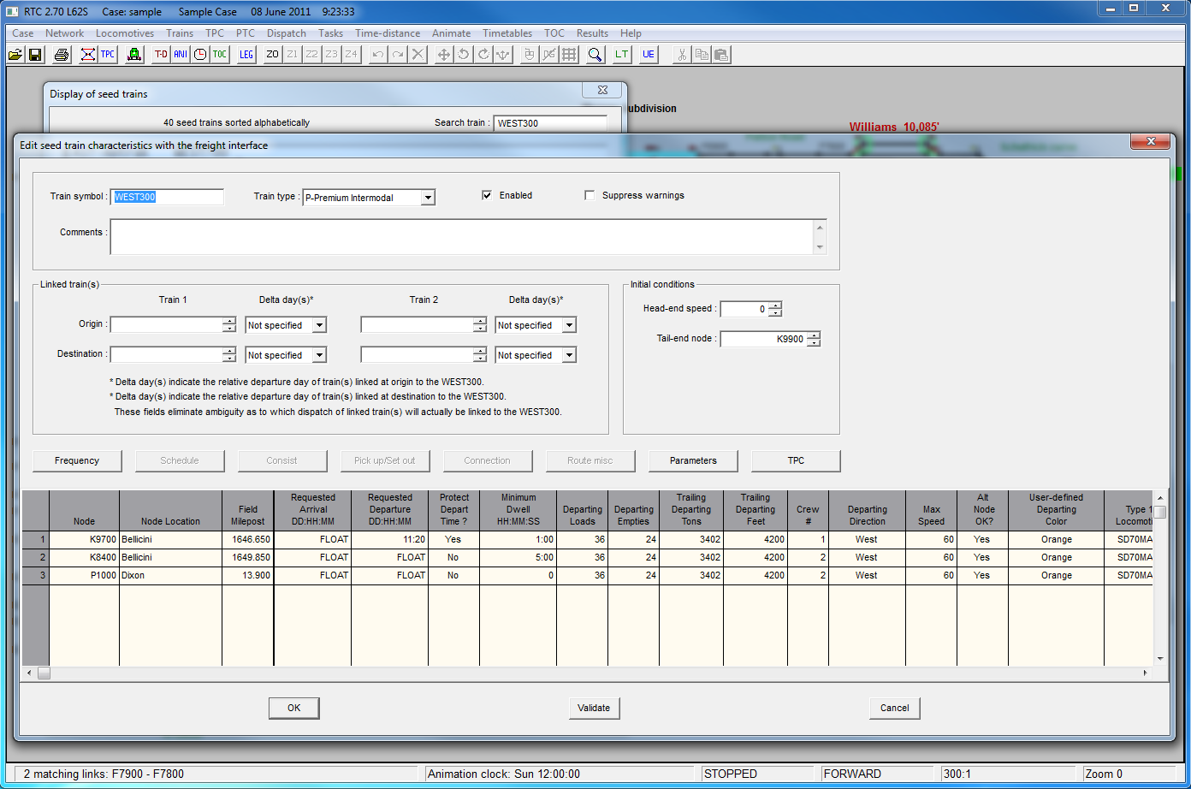Enable the Suppress warnings checkbox
The image size is (1191, 789).
point(590,195)
